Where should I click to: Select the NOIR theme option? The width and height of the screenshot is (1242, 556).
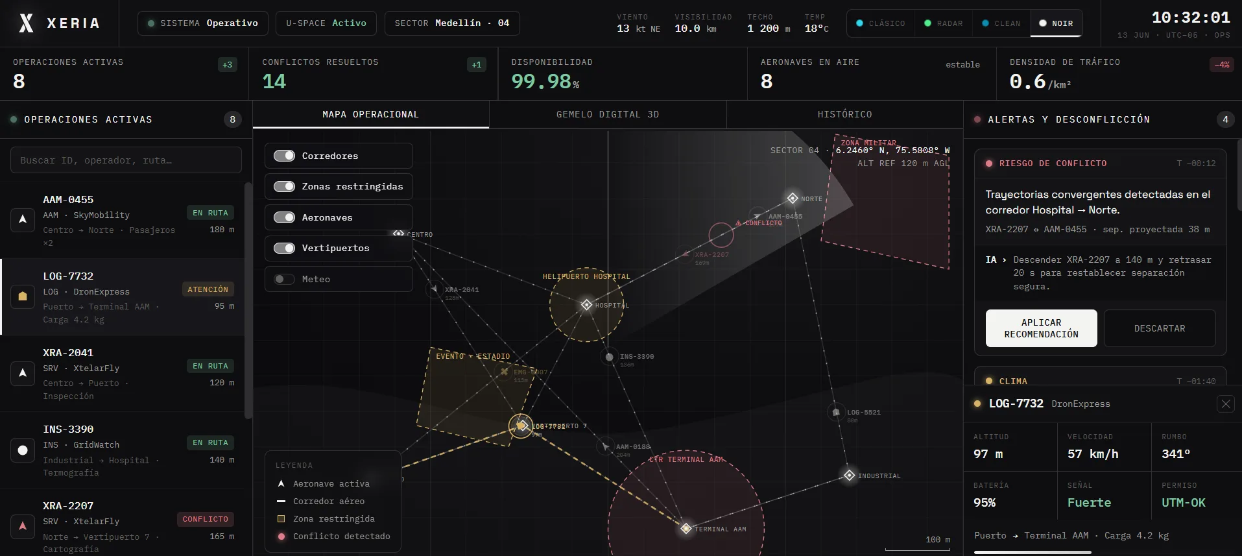[x=1056, y=23]
